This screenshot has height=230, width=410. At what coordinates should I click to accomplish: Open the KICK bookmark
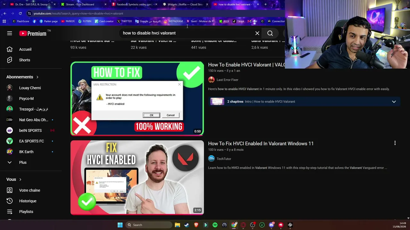(224, 21)
